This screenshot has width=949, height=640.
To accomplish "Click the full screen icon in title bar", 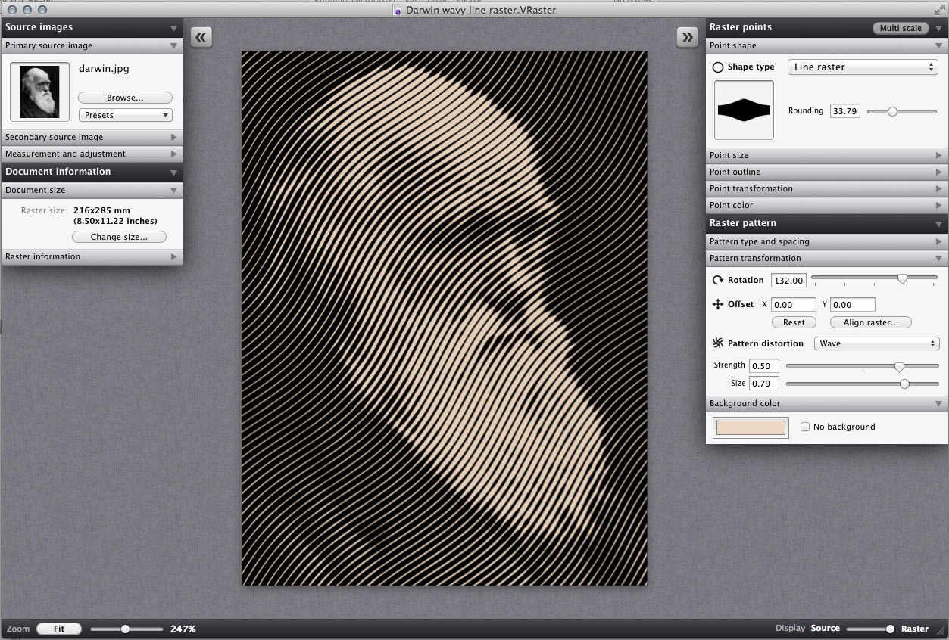I will pos(939,9).
